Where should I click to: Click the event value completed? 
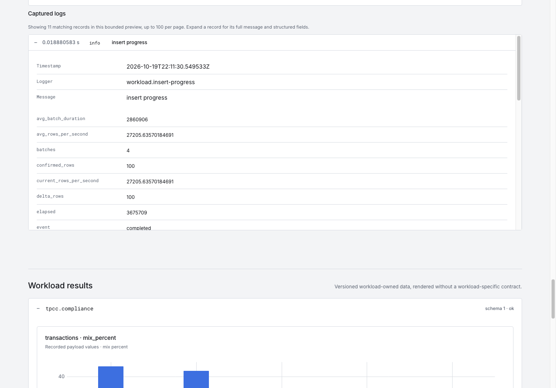click(139, 228)
